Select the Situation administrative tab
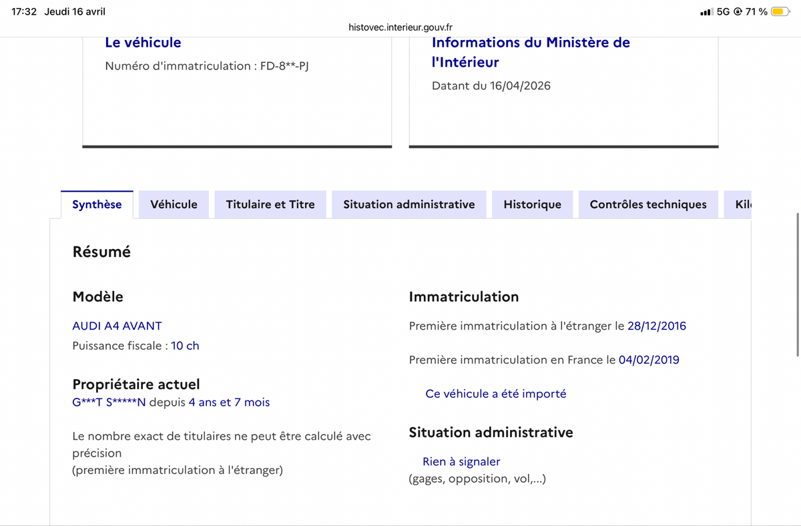Screen dimensions: 801x526 pos(409,204)
